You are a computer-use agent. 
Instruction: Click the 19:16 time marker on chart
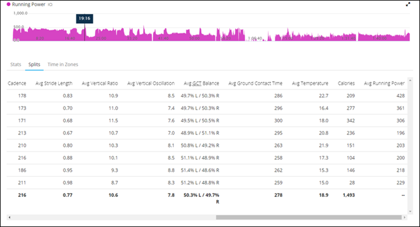(84, 19)
